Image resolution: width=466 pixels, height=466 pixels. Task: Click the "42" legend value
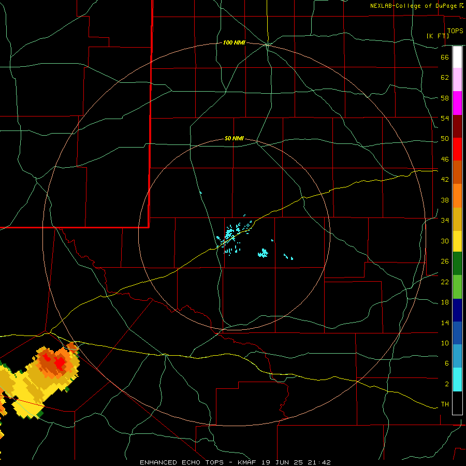click(445, 180)
